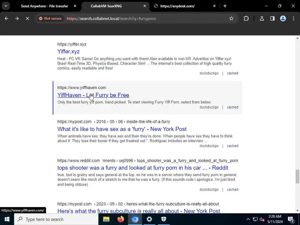Open options dots on Yiffer.xyz result

223,74
